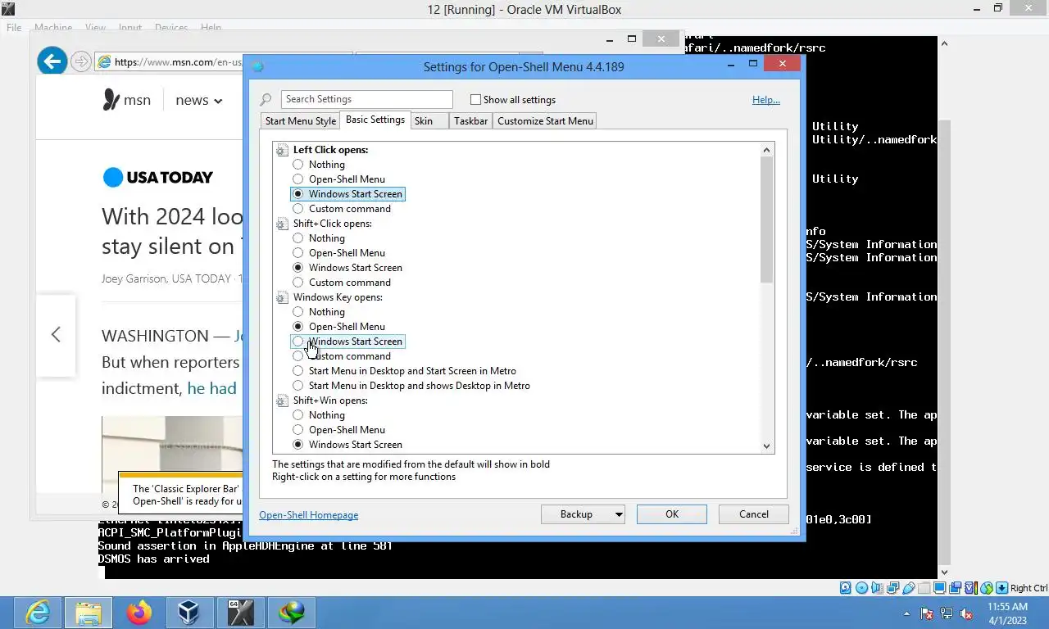Click the VirtualBox hard disk activity indicator
The image size is (1049, 629).
coord(846,588)
